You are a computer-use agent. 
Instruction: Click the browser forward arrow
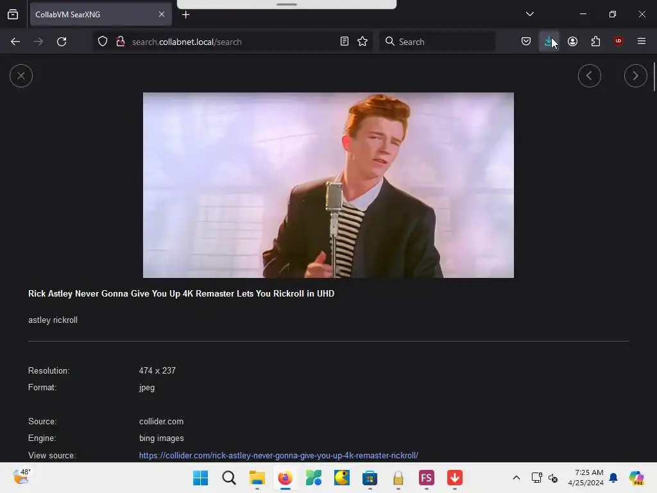coord(38,42)
